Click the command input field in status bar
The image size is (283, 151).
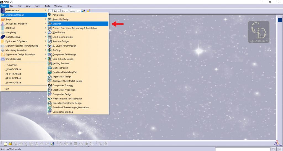[243, 149]
